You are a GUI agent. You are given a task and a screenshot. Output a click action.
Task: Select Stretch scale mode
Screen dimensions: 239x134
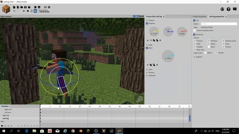(x=216, y=53)
